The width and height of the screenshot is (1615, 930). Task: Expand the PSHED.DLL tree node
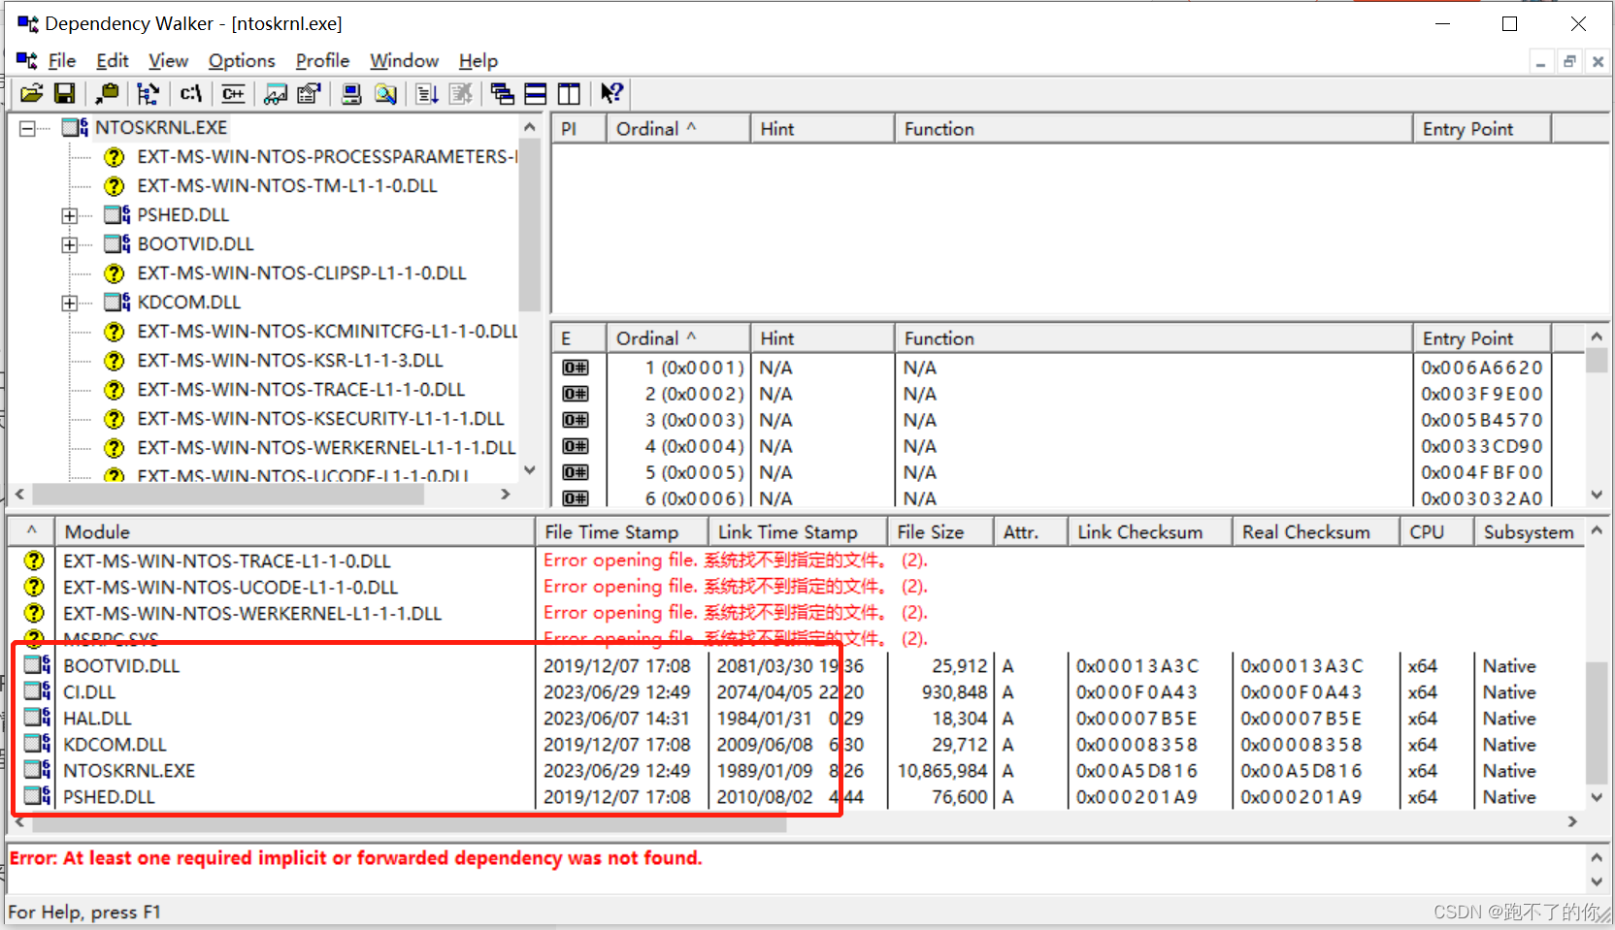(70, 215)
